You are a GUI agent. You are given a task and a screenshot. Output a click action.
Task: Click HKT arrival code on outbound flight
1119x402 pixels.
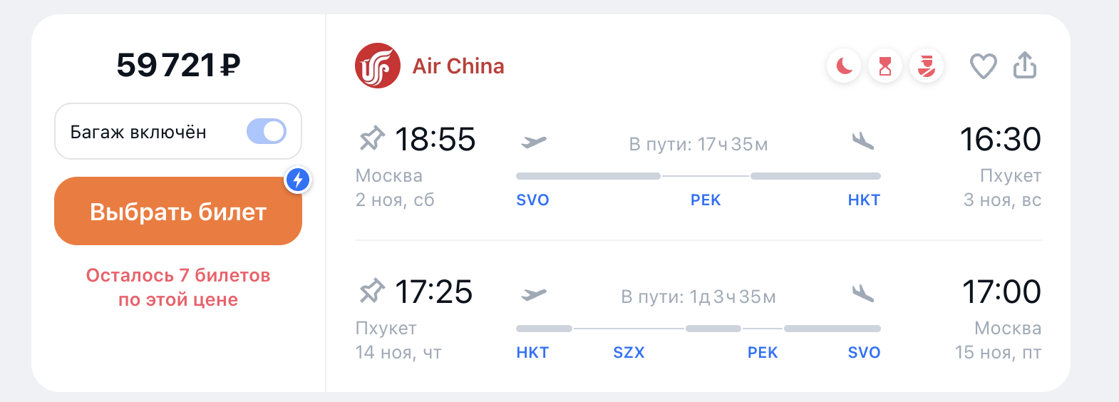pos(864,200)
